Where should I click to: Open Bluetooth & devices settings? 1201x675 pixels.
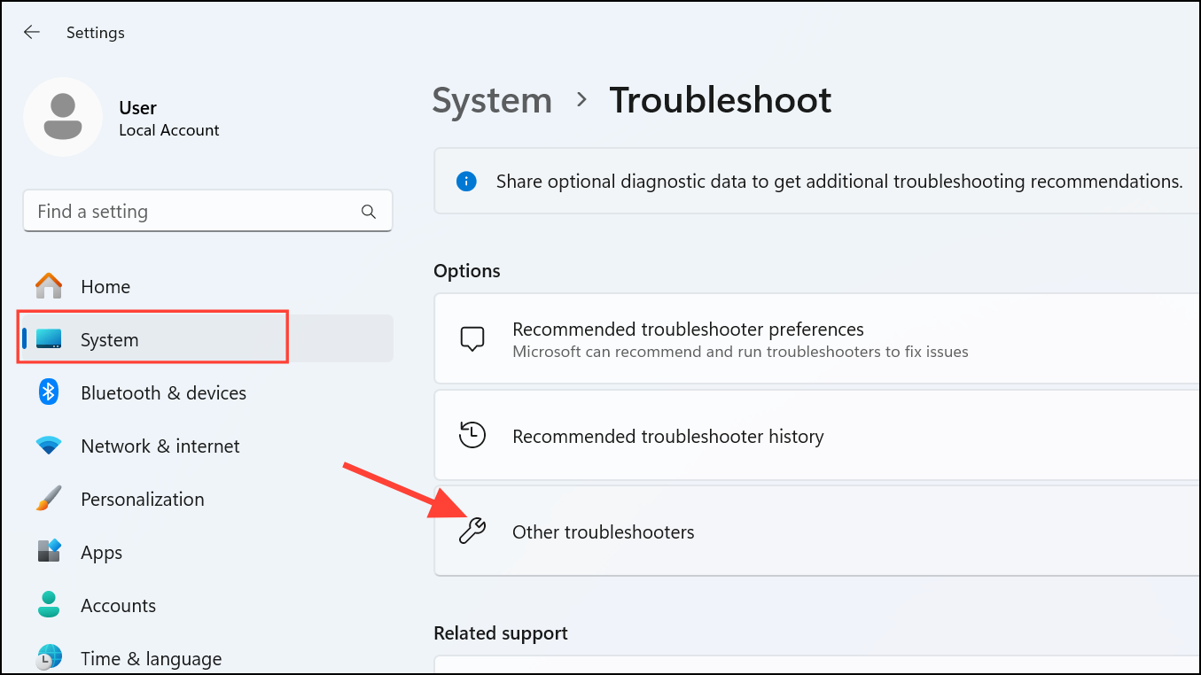pyautogui.click(x=163, y=392)
